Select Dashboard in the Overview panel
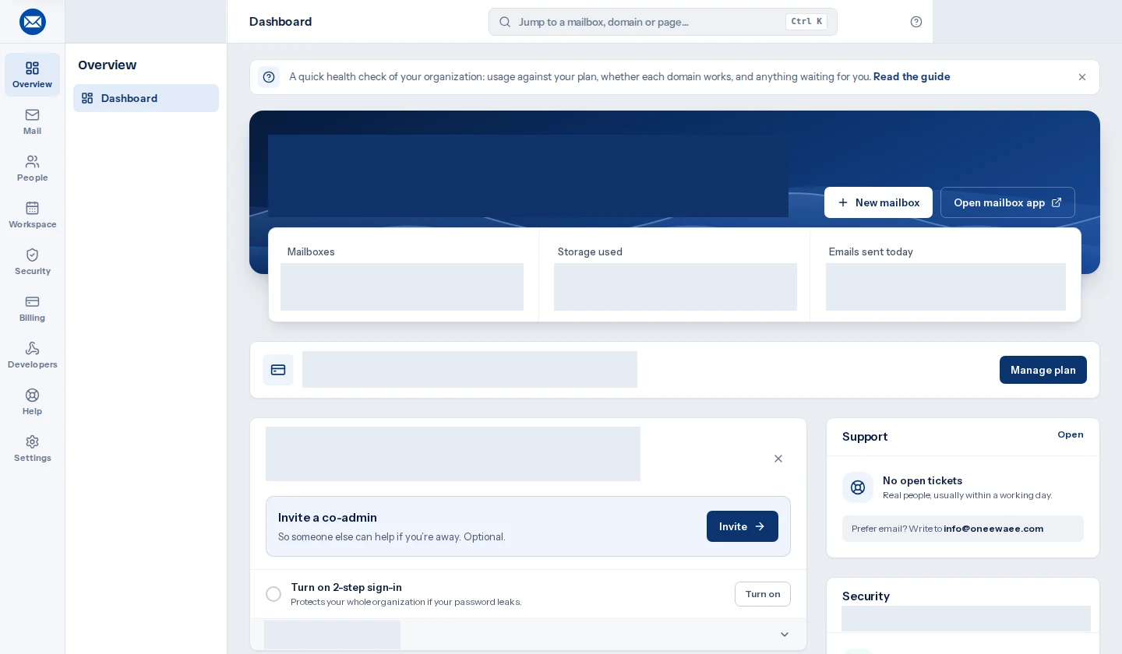This screenshot has height=654, width=1122. (146, 98)
